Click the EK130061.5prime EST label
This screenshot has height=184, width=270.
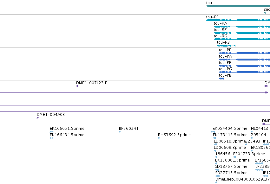[232, 160]
